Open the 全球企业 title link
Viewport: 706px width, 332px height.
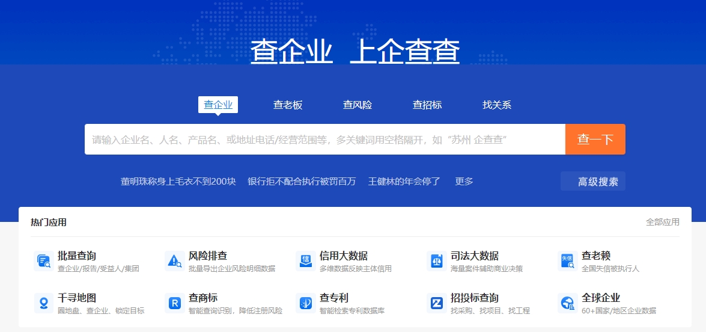click(x=601, y=298)
